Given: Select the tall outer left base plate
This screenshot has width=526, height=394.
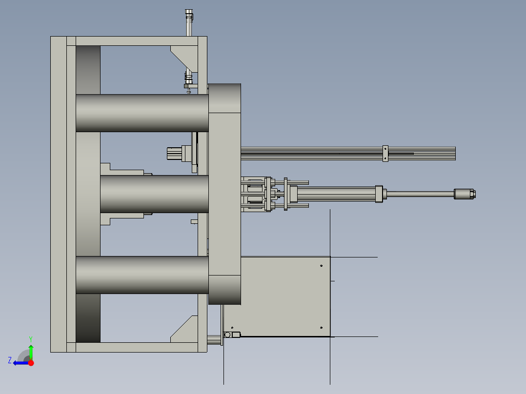Looking at the screenshot, I should point(59,194).
